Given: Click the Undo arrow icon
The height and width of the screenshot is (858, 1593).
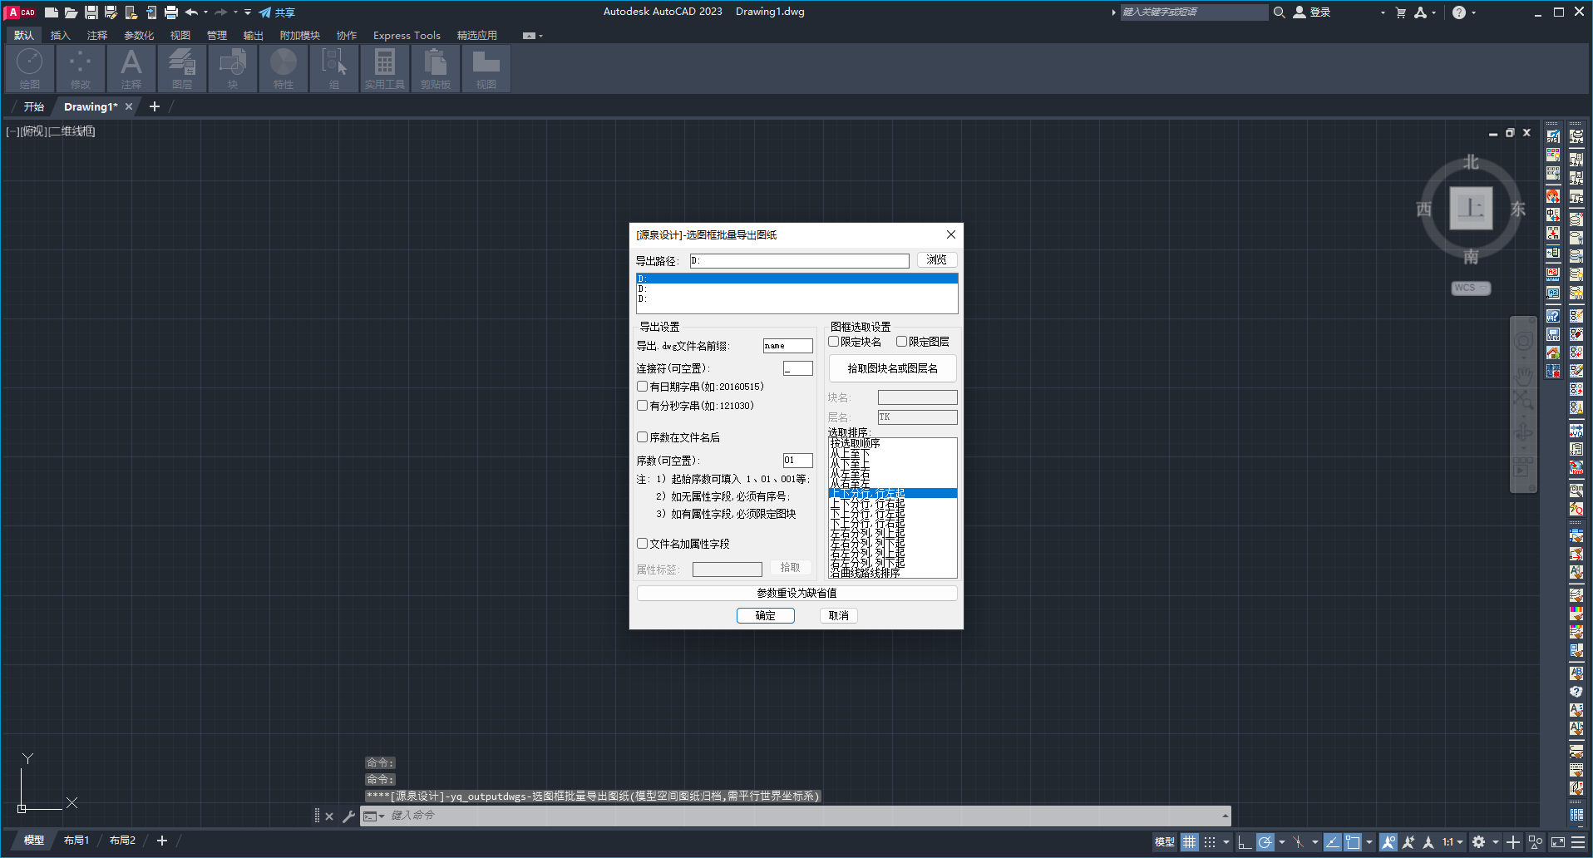Looking at the screenshot, I should 191,12.
